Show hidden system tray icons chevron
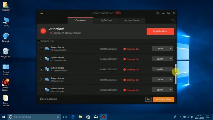213x120 pixels. [180, 117]
